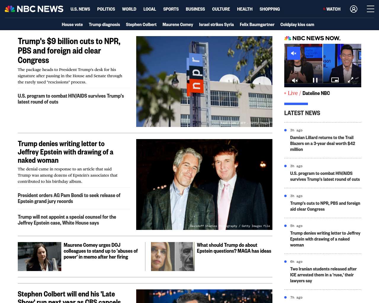Open Maurene Comey trending topic
379x303 pixels.
[178, 25]
